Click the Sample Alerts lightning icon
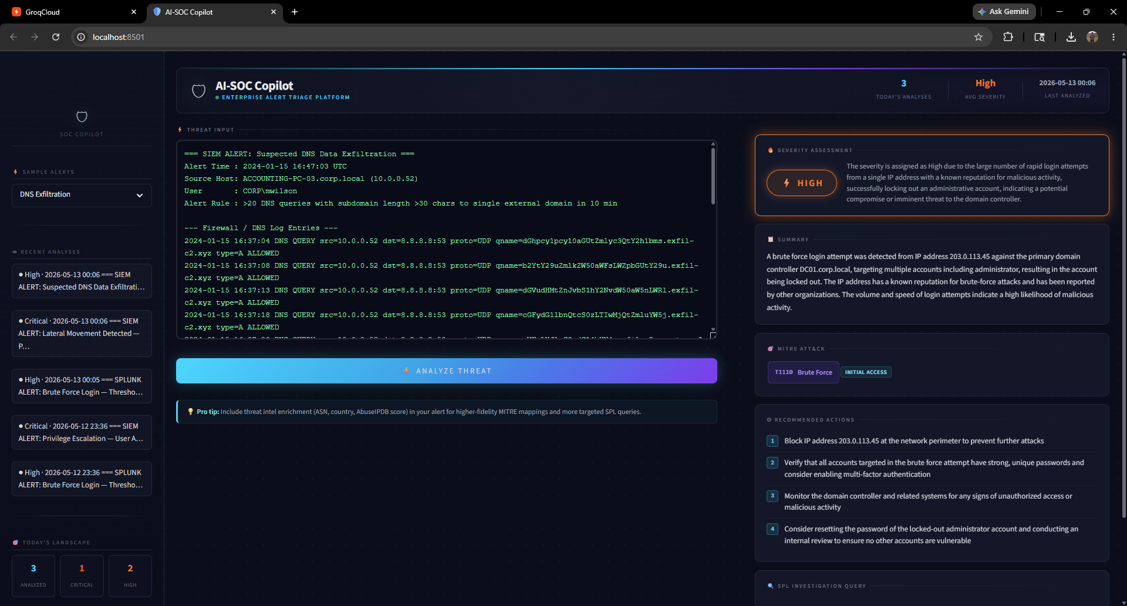Image resolution: width=1127 pixels, height=606 pixels. pos(16,172)
